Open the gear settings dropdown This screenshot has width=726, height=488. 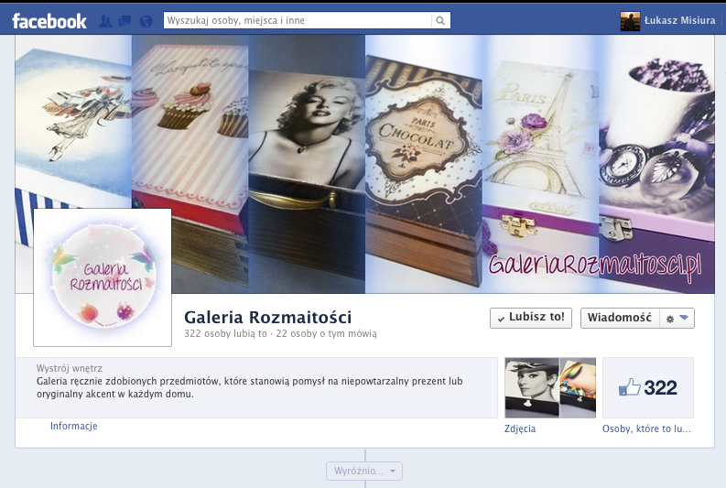tap(677, 318)
